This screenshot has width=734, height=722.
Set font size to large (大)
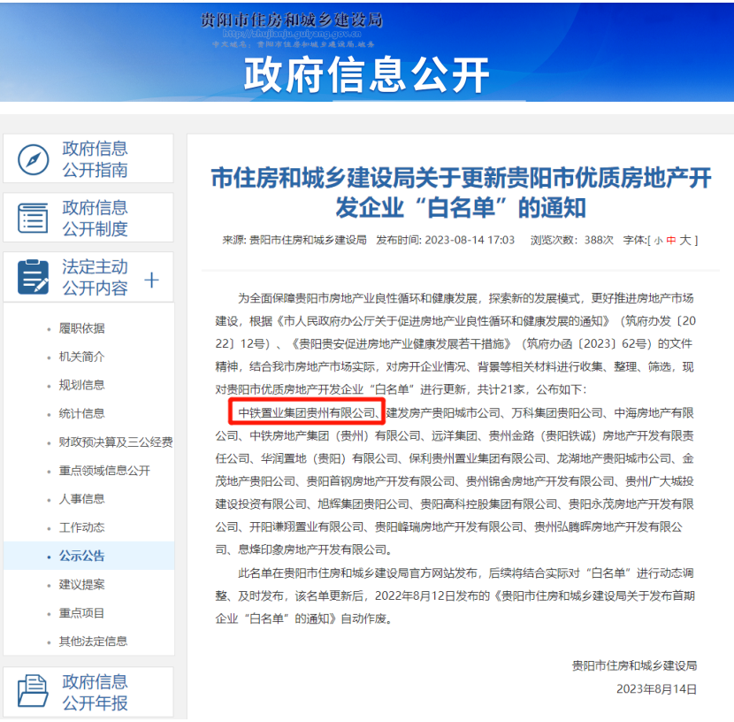tap(685, 240)
